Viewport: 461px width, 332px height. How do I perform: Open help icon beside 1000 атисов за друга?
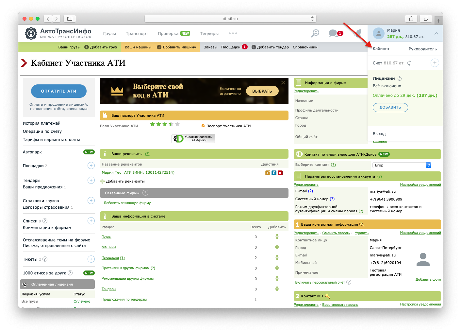click(70, 273)
